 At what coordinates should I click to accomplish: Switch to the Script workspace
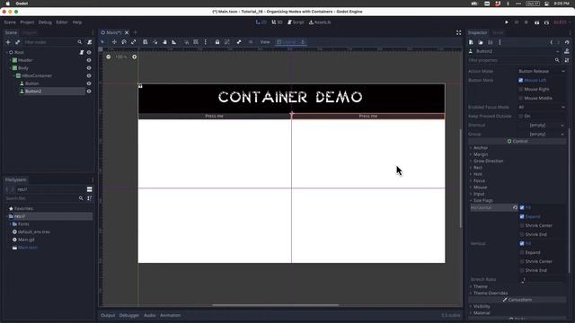[x=296, y=22]
